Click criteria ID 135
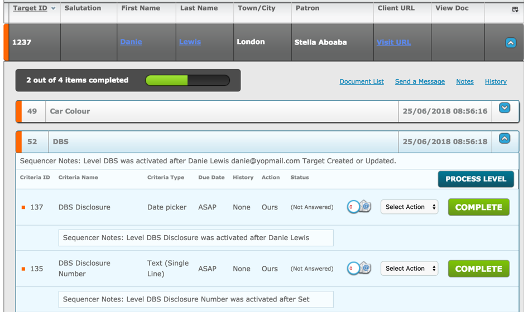 (36, 269)
